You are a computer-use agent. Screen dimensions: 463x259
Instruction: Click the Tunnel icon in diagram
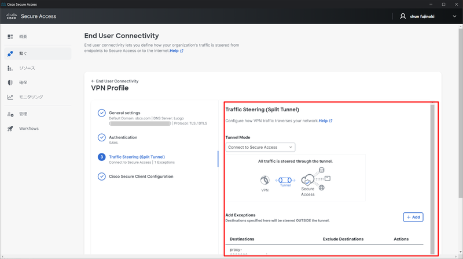tap(285, 180)
